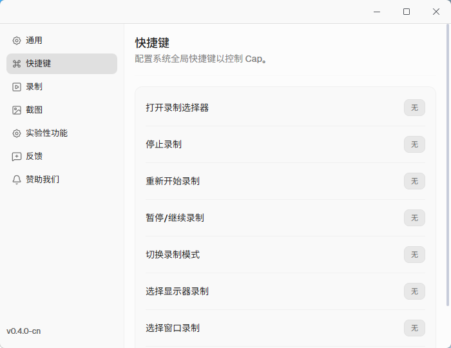Click the 切换录制模式 label
This screenshot has height=348, width=451.
(x=173, y=255)
